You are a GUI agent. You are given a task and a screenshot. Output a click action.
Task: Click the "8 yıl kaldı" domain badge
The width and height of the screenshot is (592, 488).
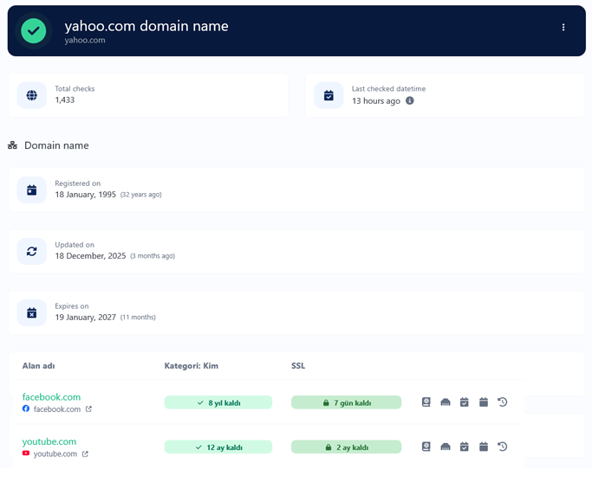coord(218,403)
